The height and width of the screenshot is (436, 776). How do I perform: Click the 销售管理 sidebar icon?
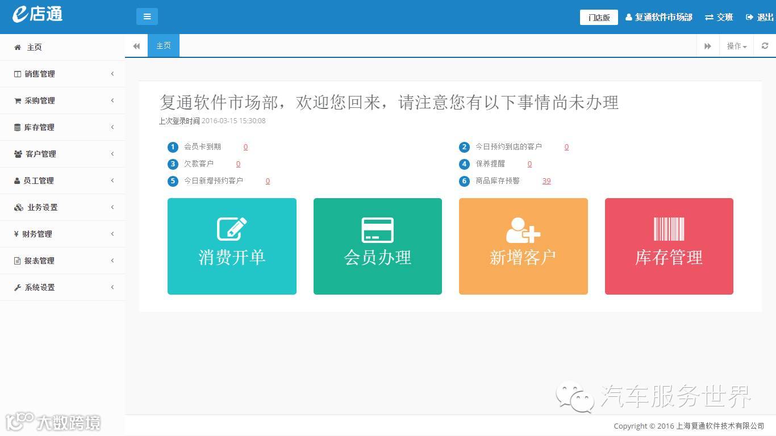point(18,74)
